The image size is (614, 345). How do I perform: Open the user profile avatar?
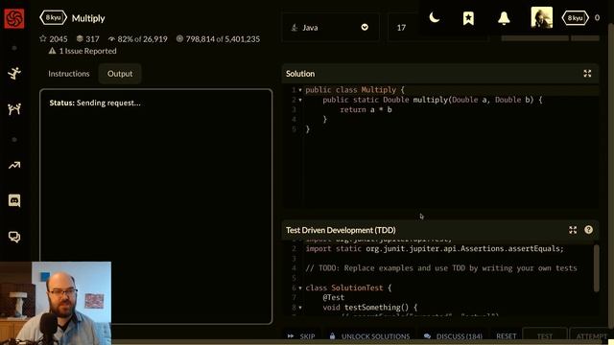coord(541,17)
